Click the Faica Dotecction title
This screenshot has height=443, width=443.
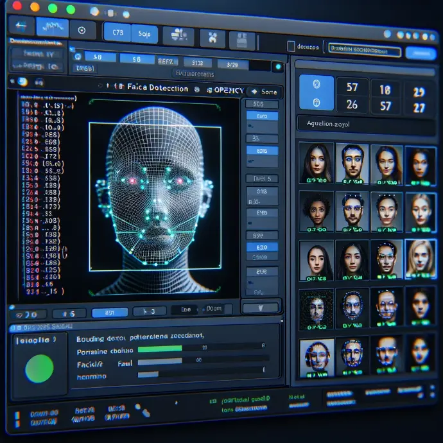coord(157,87)
